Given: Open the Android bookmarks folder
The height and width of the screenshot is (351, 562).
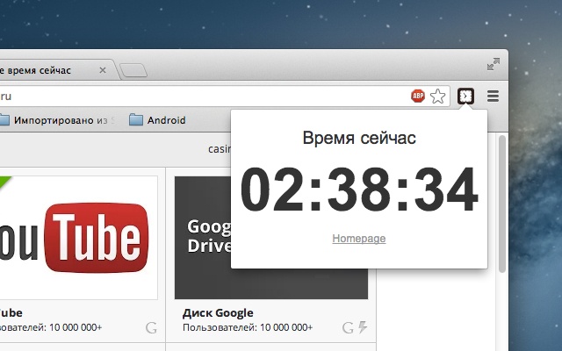Looking at the screenshot, I should click(157, 120).
